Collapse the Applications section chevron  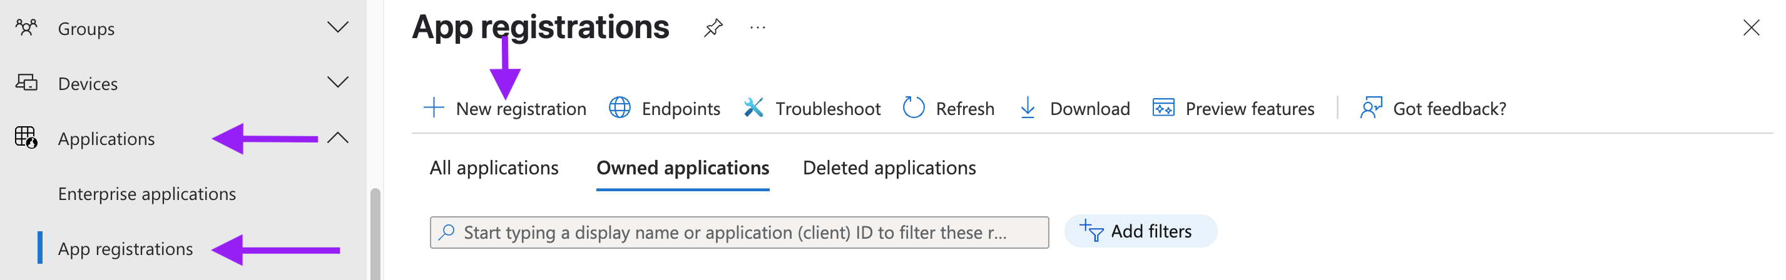click(x=338, y=138)
